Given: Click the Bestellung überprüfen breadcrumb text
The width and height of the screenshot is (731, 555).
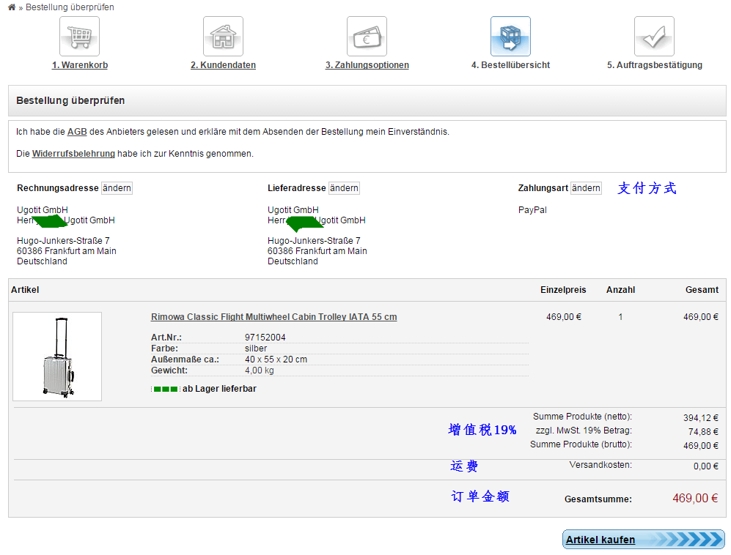Looking at the screenshot, I should (70, 7).
